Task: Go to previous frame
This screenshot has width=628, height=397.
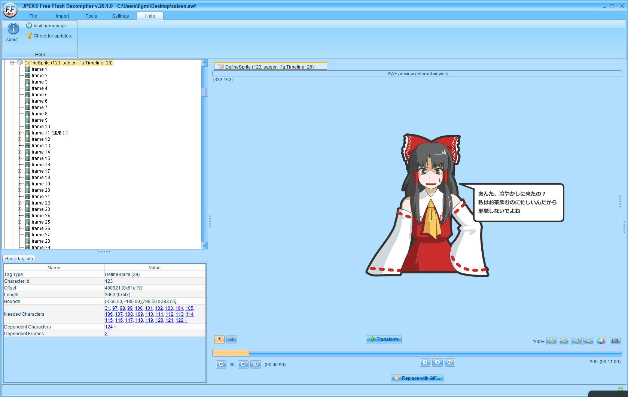Action: 221,364
